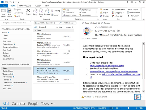The height and width of the screenshot is (110, 146).
Task: Click the Create New quick step
Action: (x=85, y=15)
